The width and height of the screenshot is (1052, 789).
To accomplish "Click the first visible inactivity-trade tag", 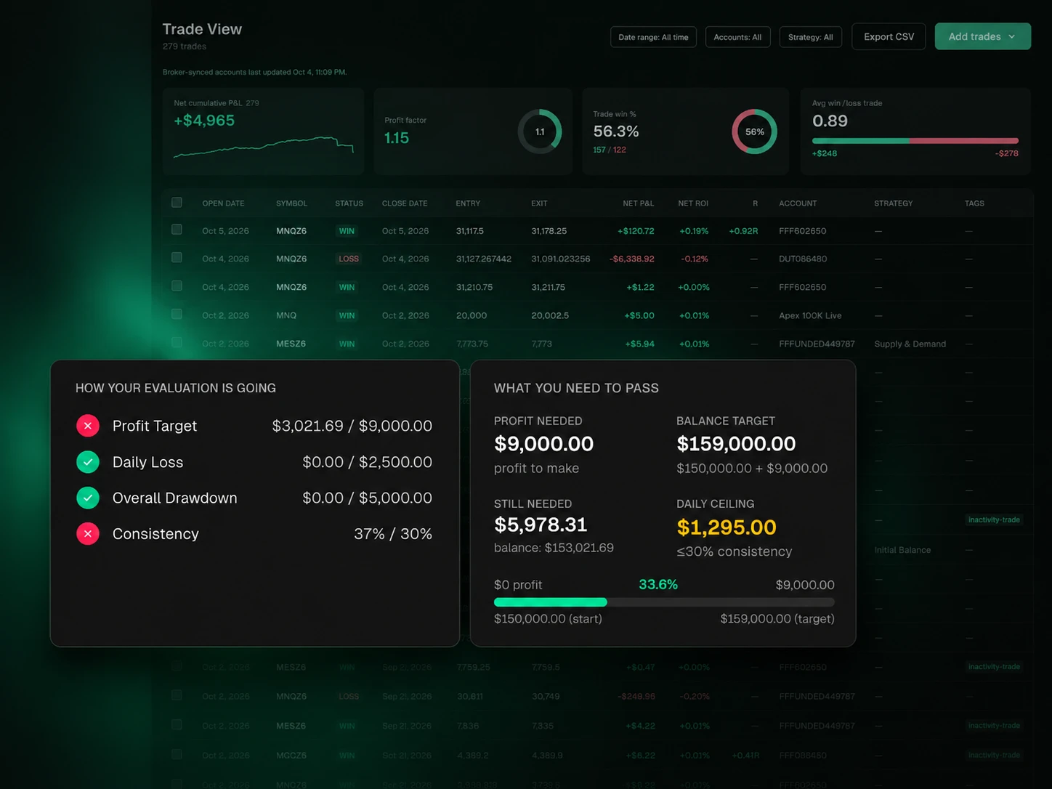I will pos(994,519).
